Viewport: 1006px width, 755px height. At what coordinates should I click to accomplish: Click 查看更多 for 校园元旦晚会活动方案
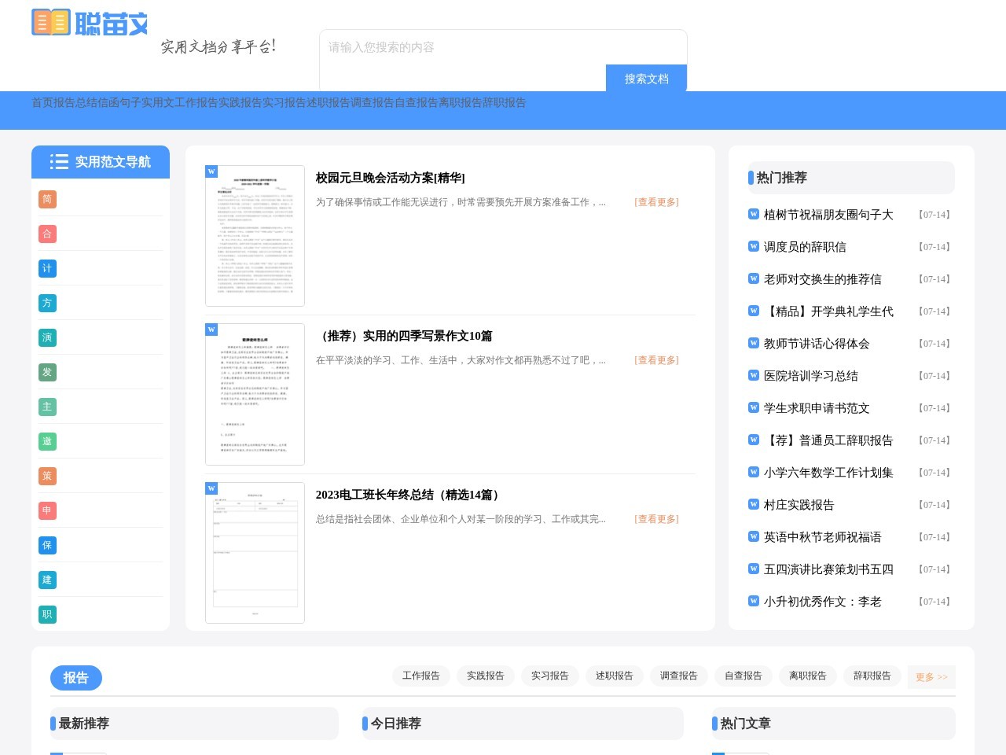[656, 202]
